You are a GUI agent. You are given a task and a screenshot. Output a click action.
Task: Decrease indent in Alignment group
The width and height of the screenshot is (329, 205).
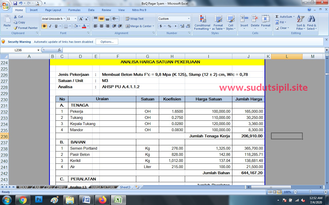pyautogui.click(x=114, y=26)
